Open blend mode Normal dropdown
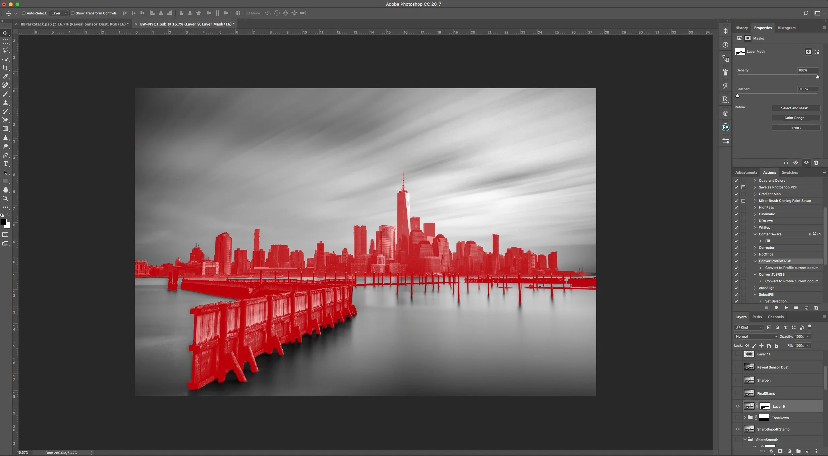Image resolution: width=828 pixels, height=456 pixels. pyautogui.click(x=756, y=336)
